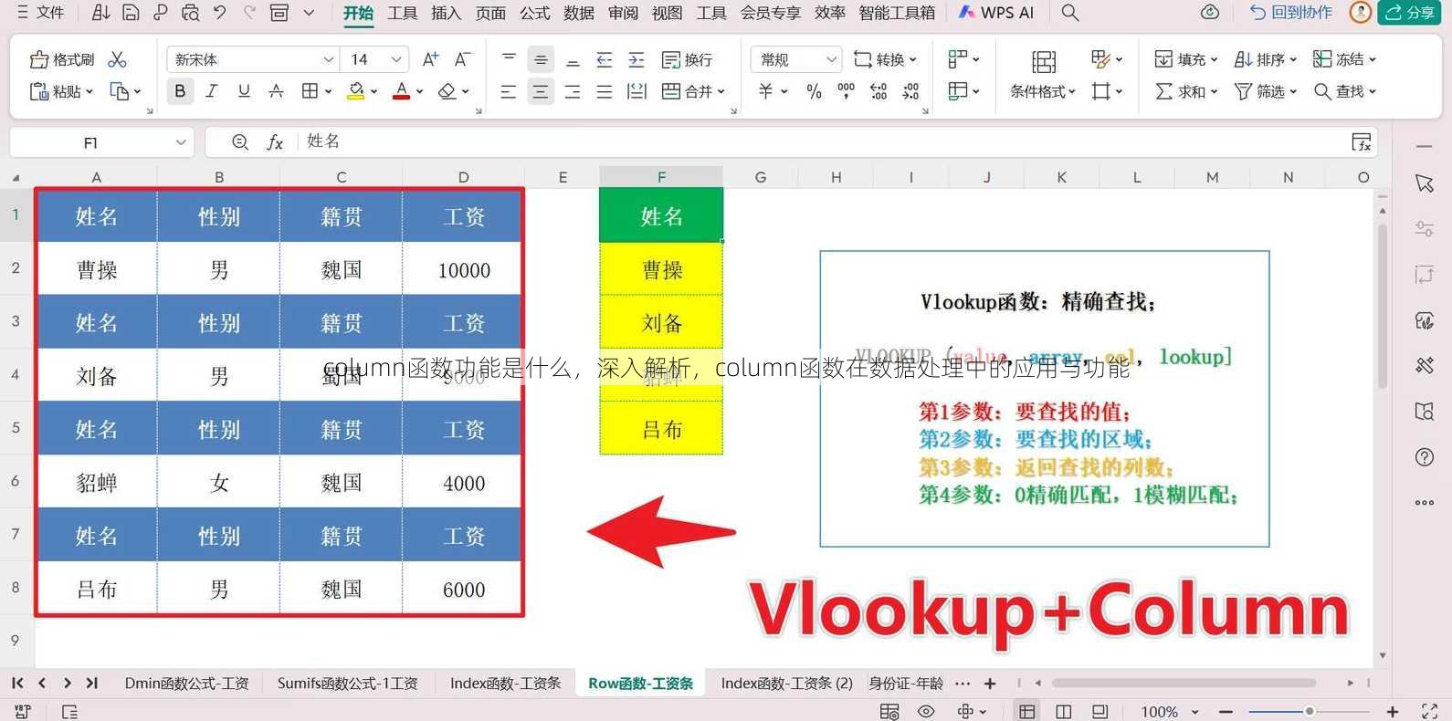The image size is (1452, 721).
Task: Apply percent style formatting
Action: [x=814, y=91]
